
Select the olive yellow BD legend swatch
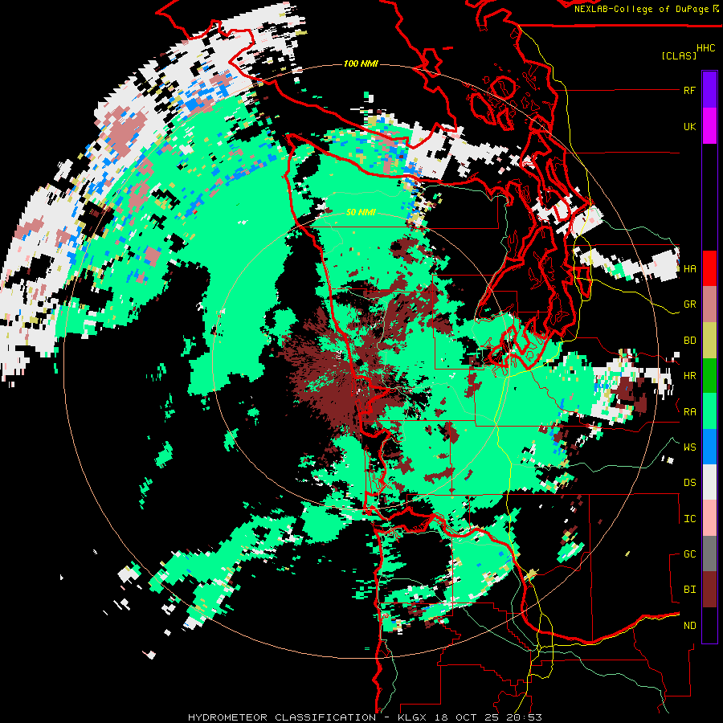point(709,341)
